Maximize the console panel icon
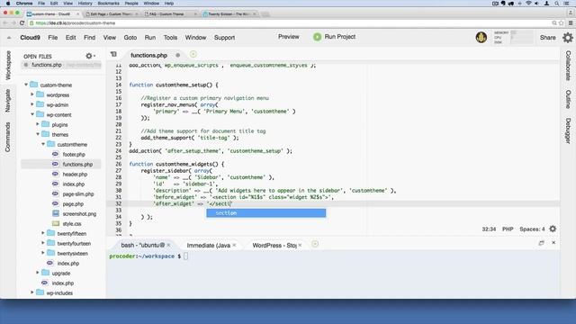 (541, 243)
